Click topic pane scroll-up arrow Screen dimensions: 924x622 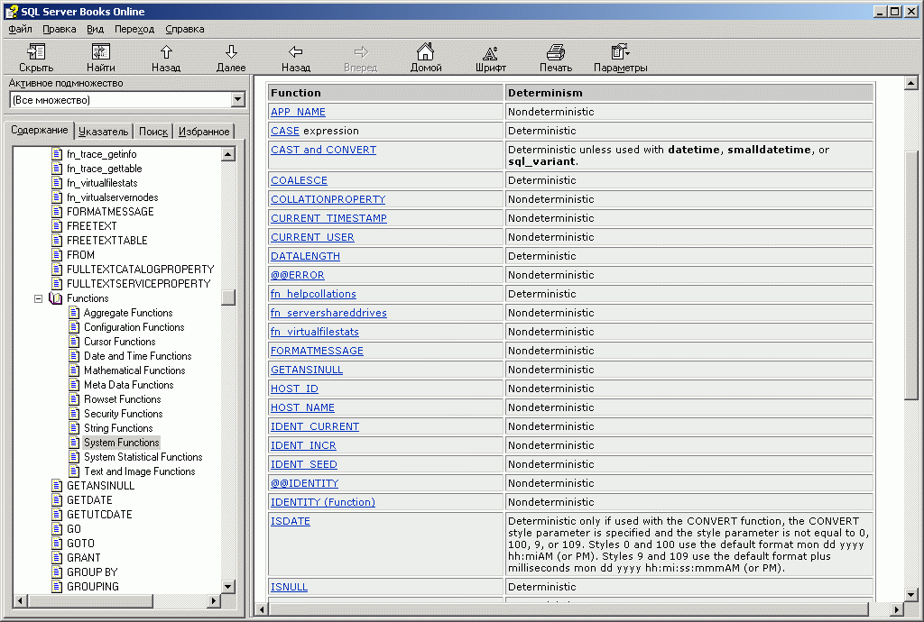point(910,84)
